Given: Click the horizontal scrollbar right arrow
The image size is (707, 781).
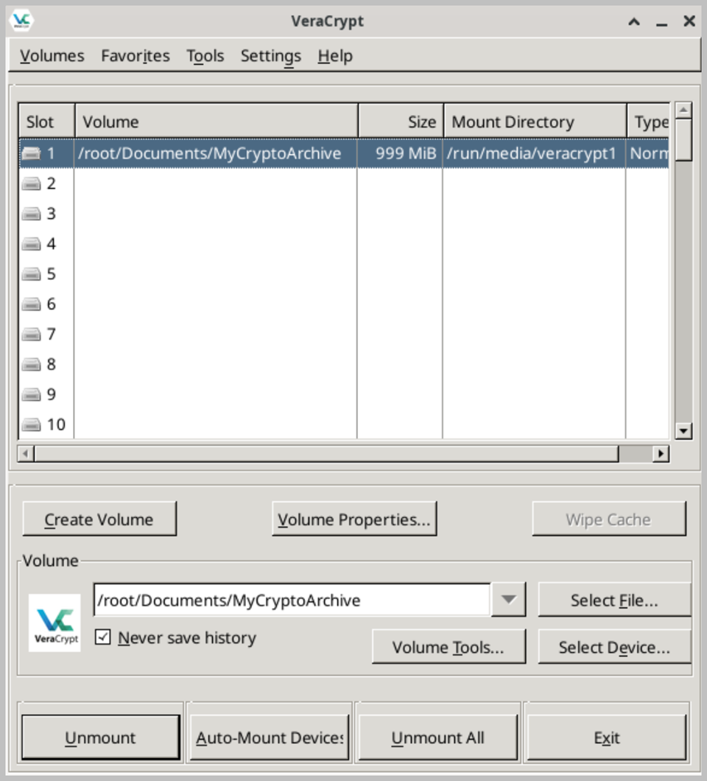Looking at the screenshot, I should click(x=661, y=454).
